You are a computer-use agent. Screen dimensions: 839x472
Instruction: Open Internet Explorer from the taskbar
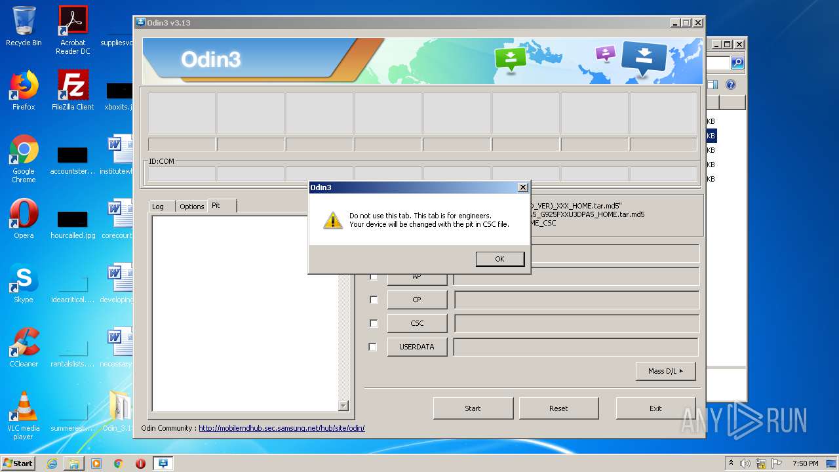point(52,463)
